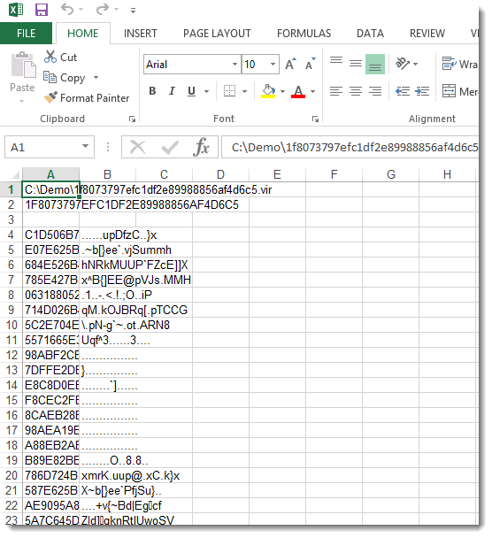Click the Paste clipboard icon
Screen dimensions: 492x538
click(23, 65)
